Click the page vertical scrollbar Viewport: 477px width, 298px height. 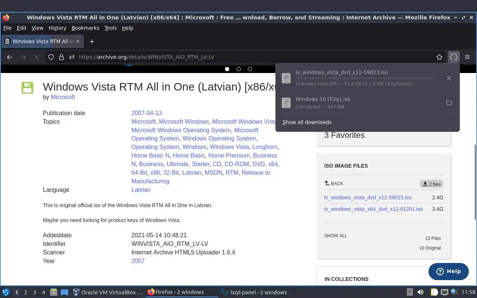coord(475,182)
